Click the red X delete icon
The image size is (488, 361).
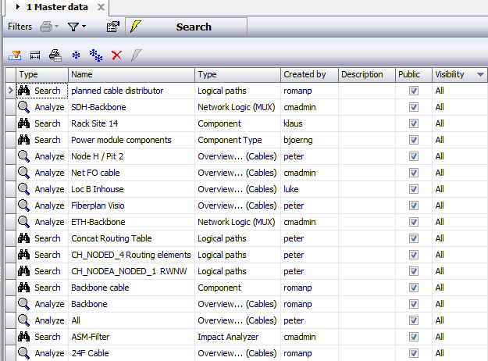click(x=116, y=55)
